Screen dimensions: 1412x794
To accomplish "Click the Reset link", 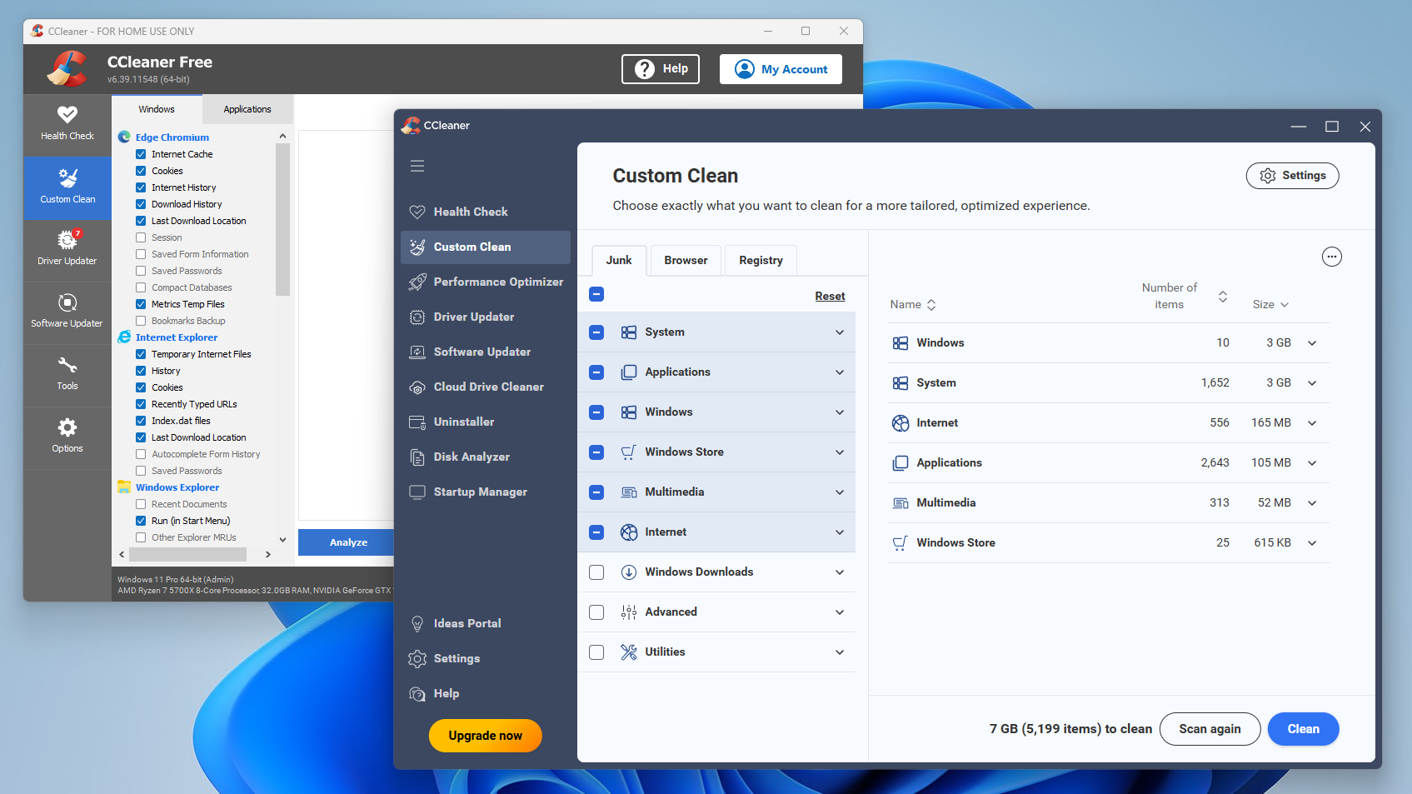I will click(x=829, y=297).
